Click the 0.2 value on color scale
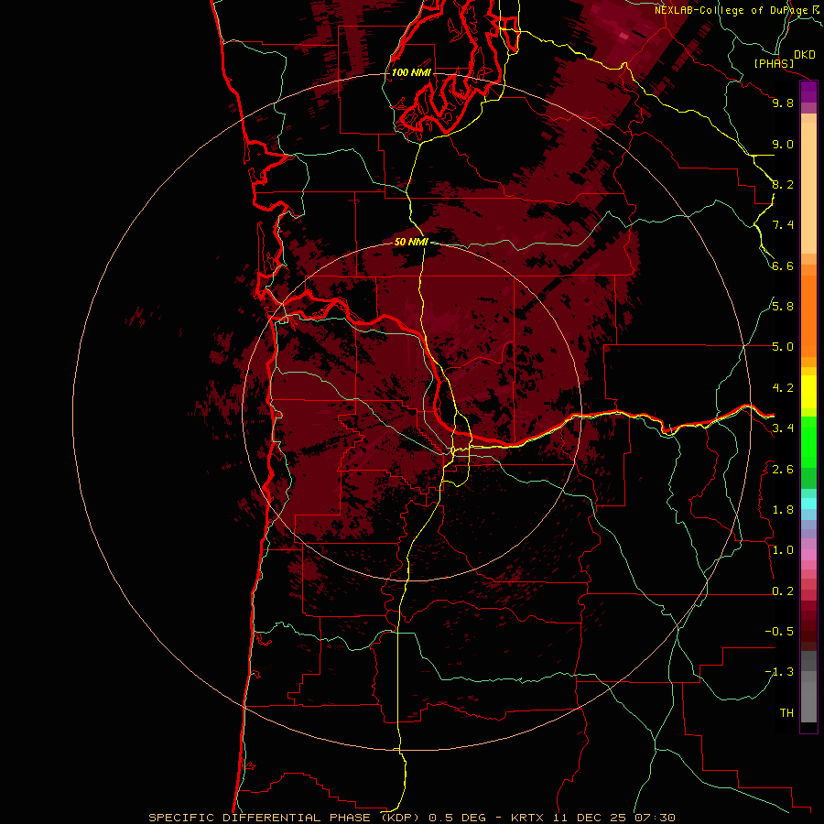The height and width of the screenshot is (824, 824). (783, 591)
